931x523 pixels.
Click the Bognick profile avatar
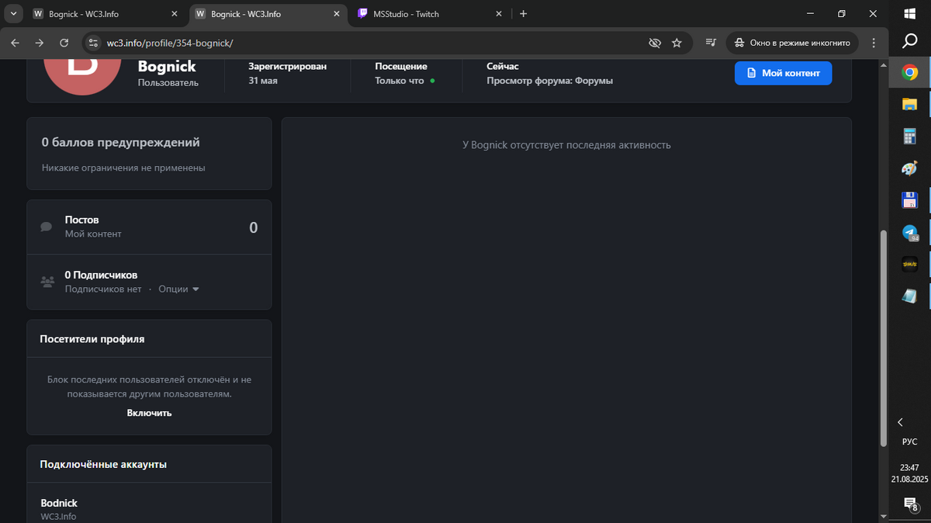coord(82,71)
